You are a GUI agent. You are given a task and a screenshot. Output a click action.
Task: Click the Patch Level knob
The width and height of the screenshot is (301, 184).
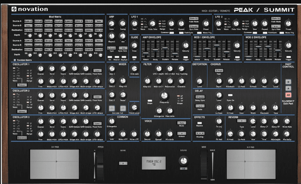click(134, 108)
